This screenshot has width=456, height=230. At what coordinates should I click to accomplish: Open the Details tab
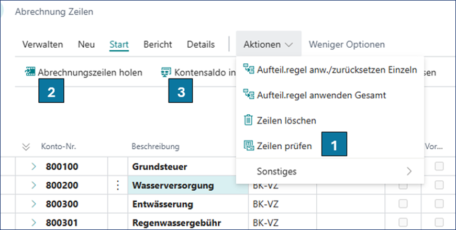[x=201, y=45]
